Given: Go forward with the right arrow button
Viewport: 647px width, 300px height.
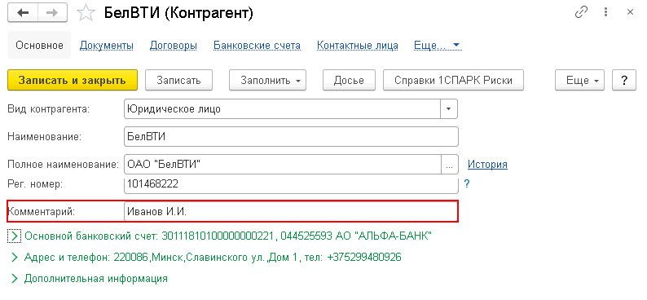Looking at the screenshot, I should [53, 13].
